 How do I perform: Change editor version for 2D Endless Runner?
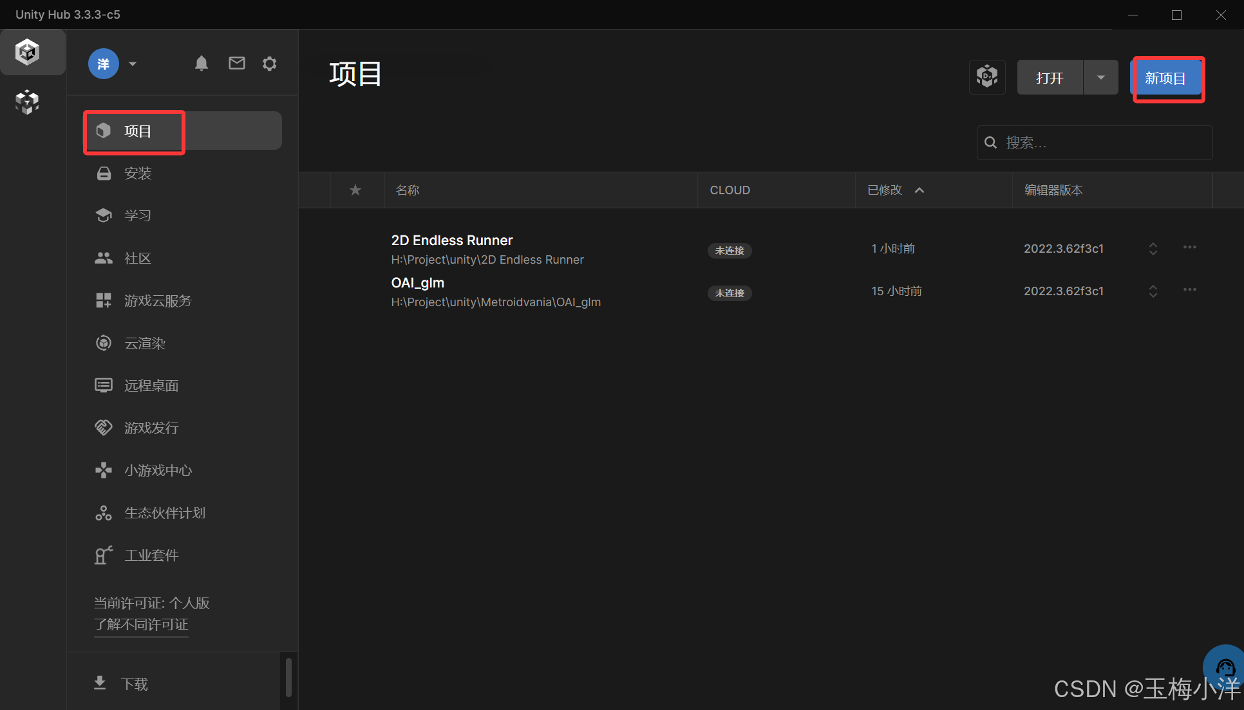(1153, 249)
